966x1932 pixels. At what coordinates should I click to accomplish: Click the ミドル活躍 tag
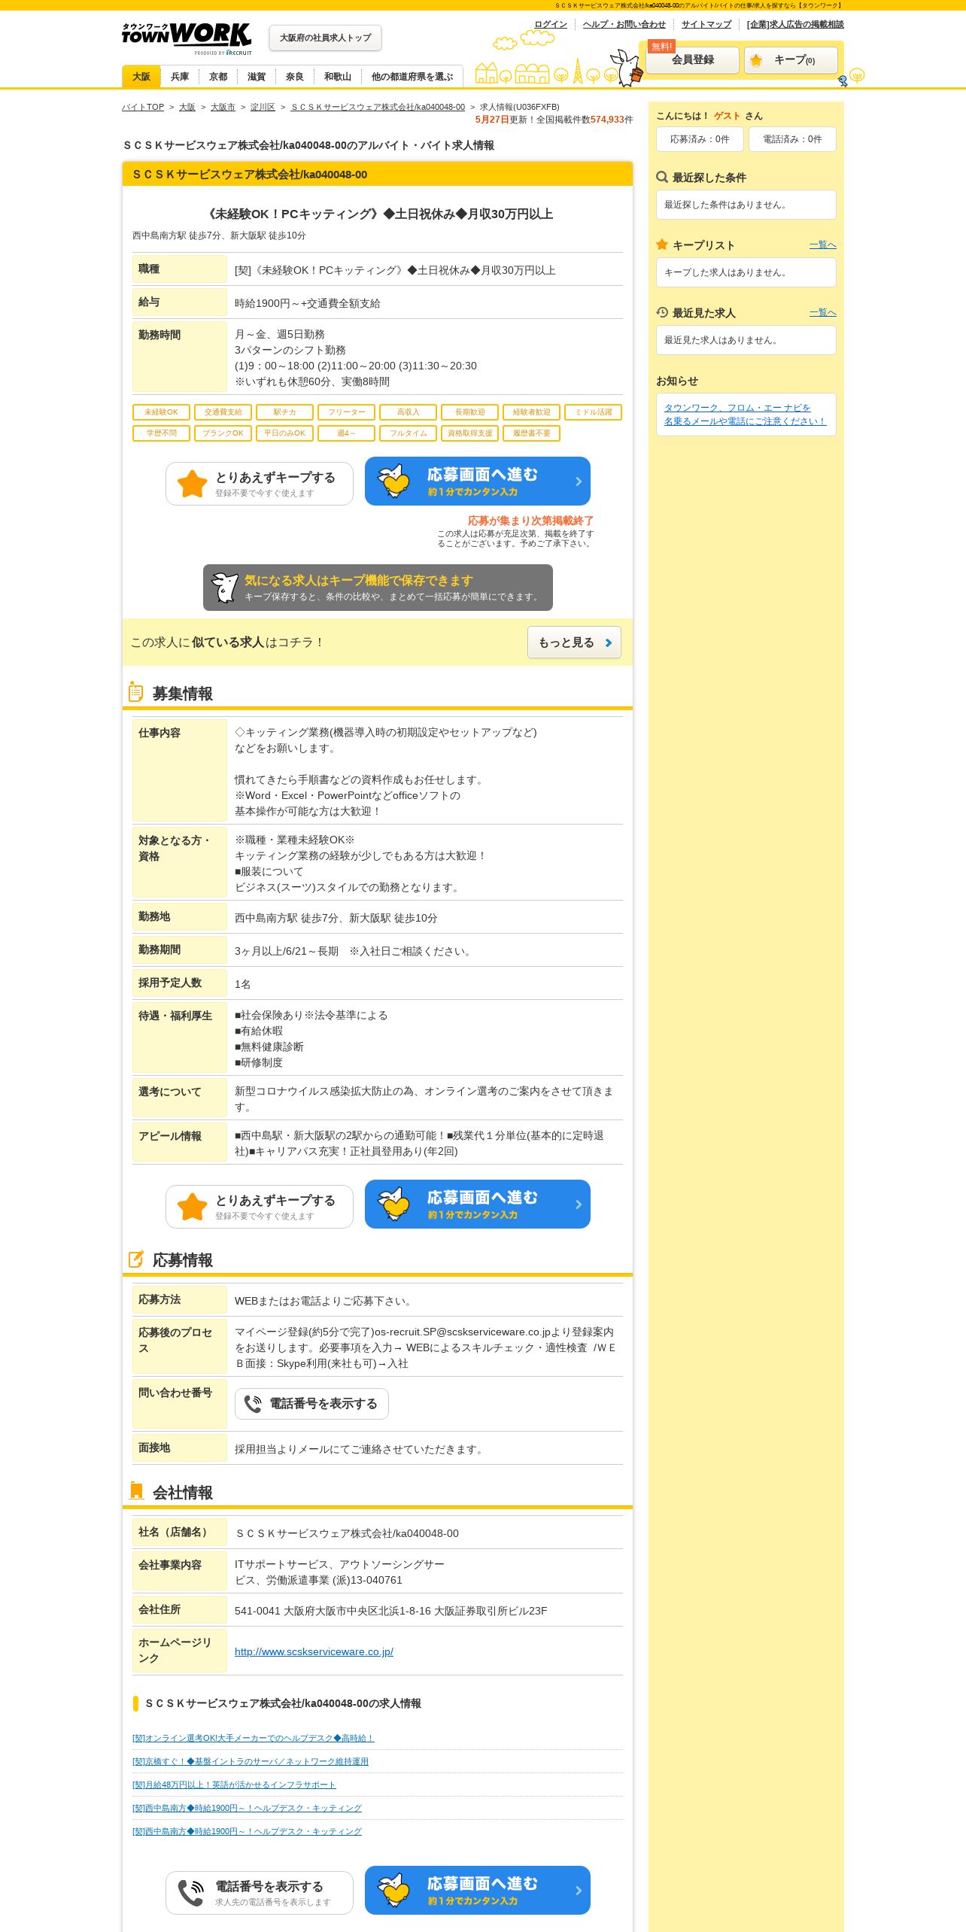click(593, 412)
